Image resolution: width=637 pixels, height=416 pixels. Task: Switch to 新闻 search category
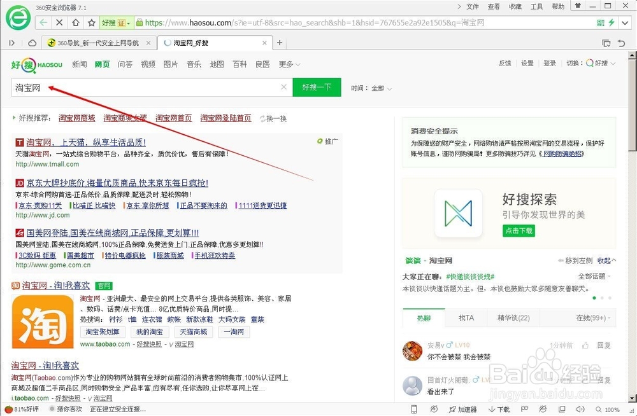click(x=79, y=64)
